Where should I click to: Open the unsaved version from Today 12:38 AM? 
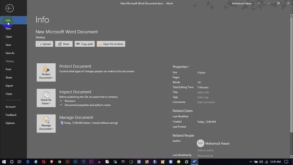89,123
